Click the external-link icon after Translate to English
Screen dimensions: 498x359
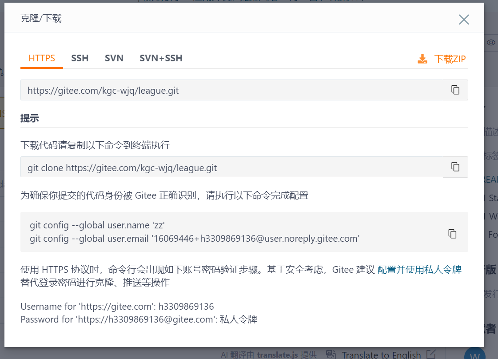click(x=431, y=354)
